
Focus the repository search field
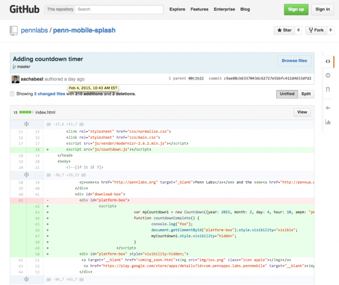coord(119,9)
